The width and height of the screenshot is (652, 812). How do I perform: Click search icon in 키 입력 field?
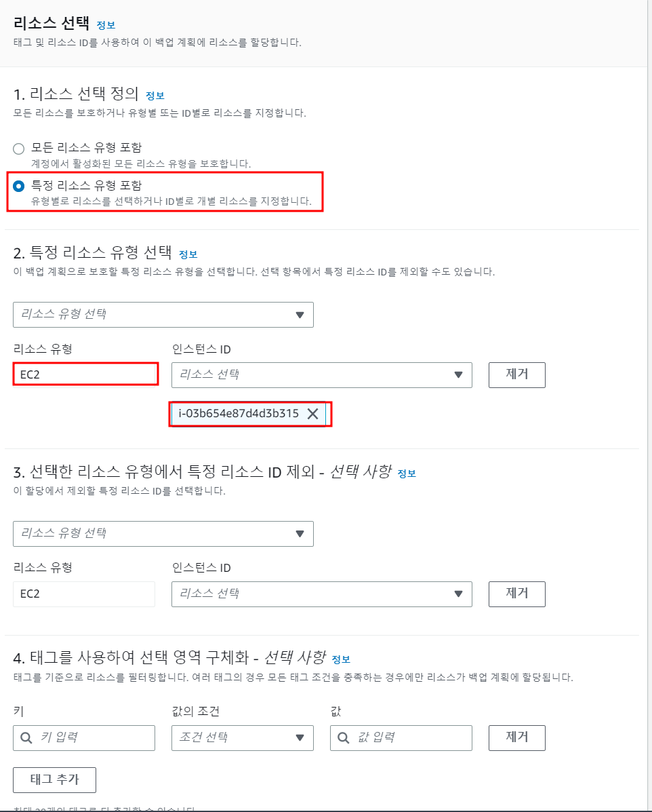coord(26,738)
